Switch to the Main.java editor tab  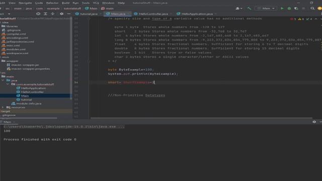pyautogui.click(x=117, y=14)
